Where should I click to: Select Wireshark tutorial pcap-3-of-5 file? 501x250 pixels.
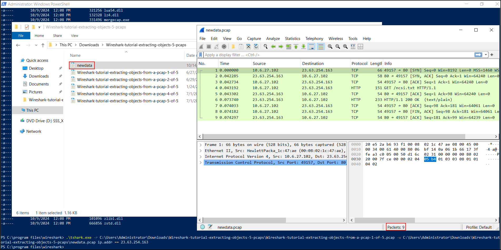coord(127,86)
